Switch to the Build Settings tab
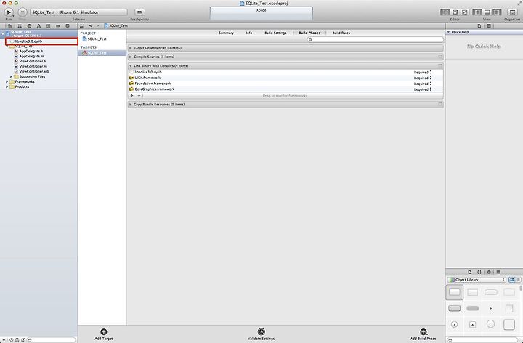Screen dimensions: 523x343 275,33
